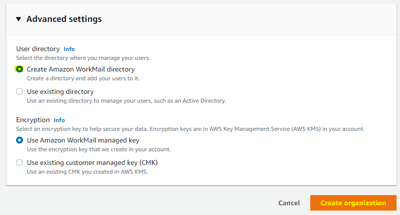400x215 pixels.
Task: Enable the Use existing customer managed key radio
Action: coord(20,162)
